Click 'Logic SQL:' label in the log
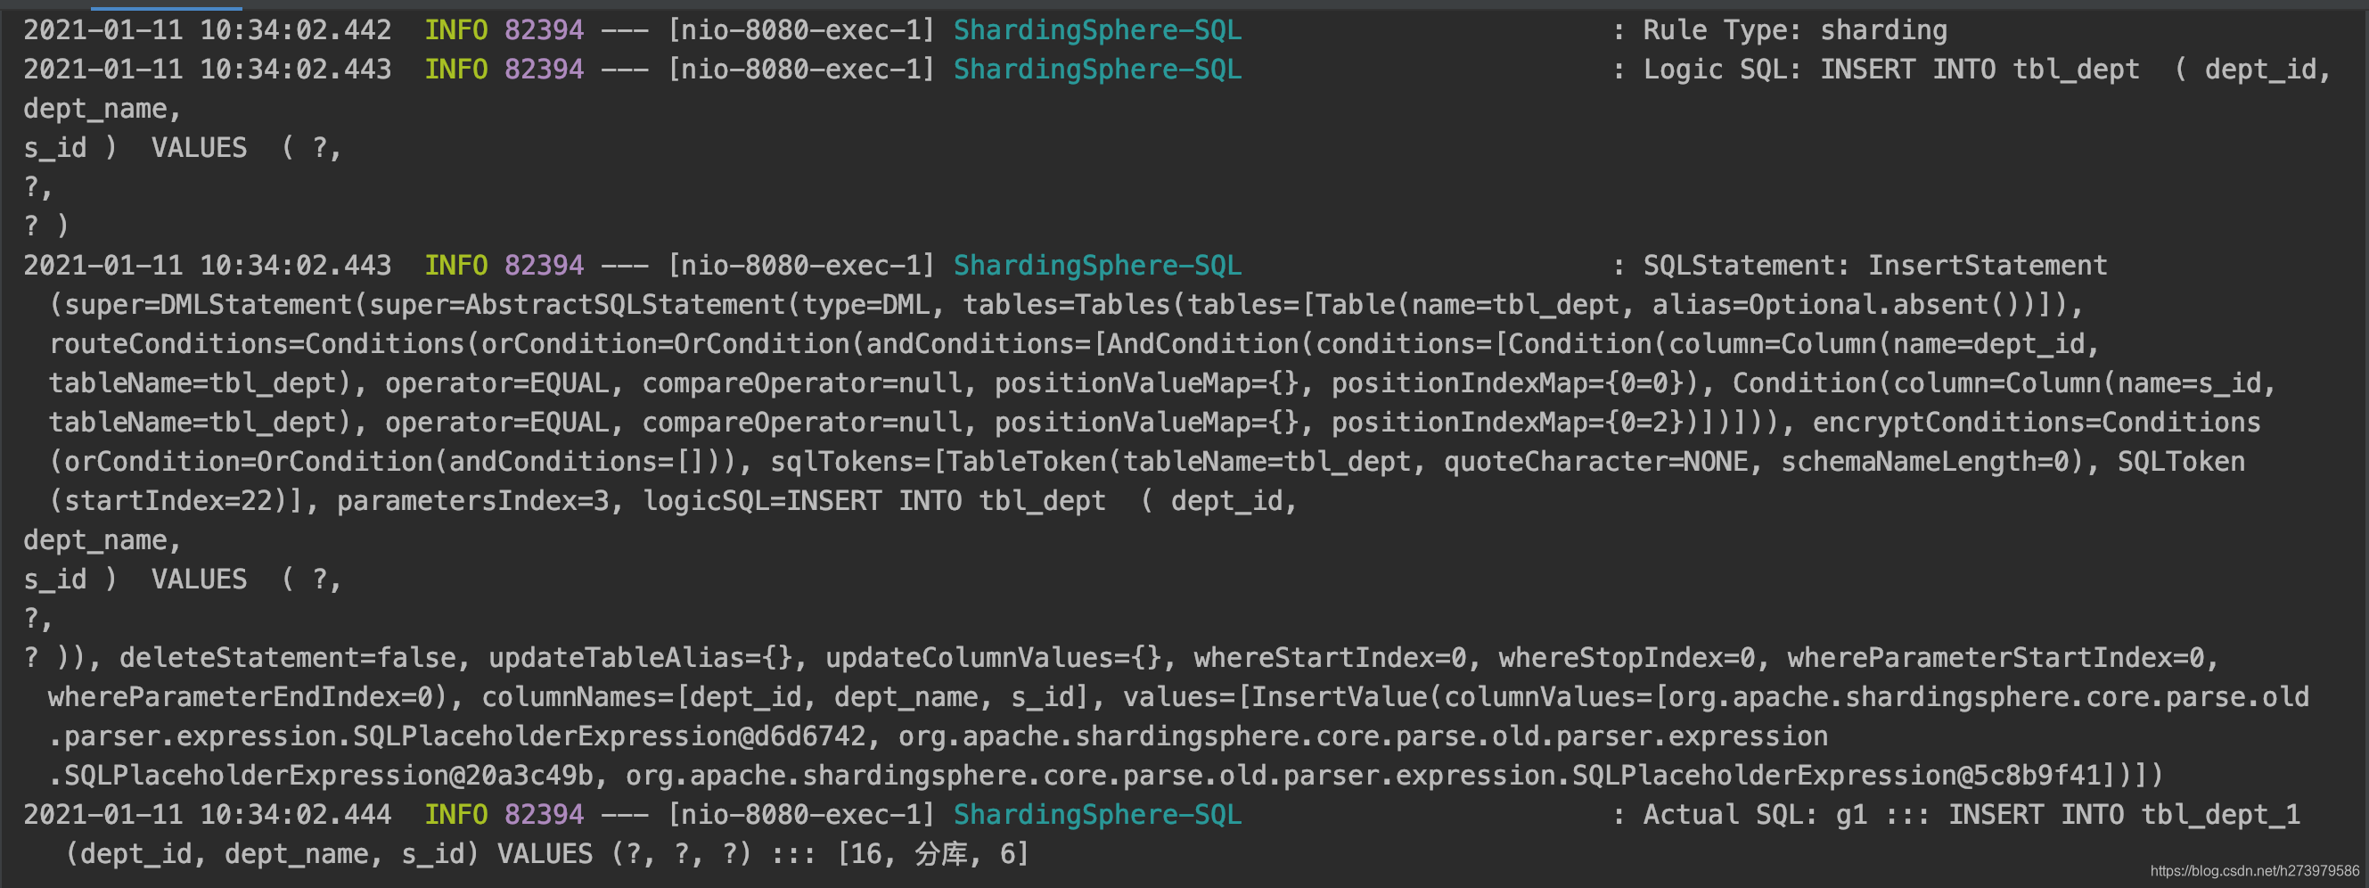The image size is (2369, 888). click(1722, 70)
